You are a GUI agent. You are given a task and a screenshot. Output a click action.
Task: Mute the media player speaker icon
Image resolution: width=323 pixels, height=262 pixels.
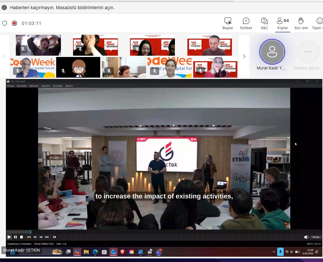tap(306, 237)
